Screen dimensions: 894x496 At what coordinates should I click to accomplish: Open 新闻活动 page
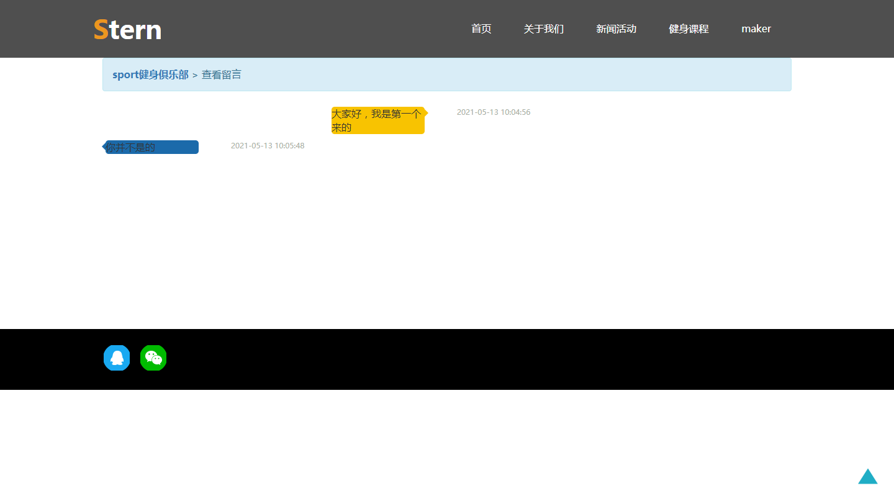pyautogui.click(x=616, y=29)
